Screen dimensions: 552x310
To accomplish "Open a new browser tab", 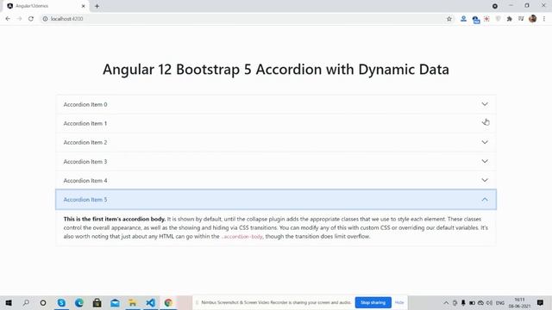I will (x=97, y=6).
